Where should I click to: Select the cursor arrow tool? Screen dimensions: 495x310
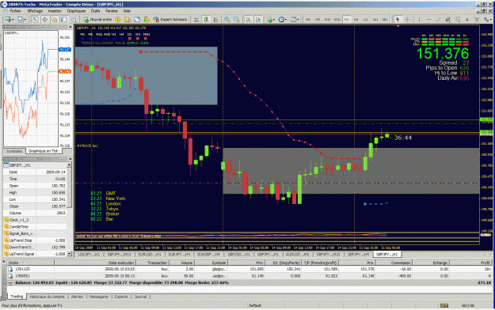tap(398, 20)
